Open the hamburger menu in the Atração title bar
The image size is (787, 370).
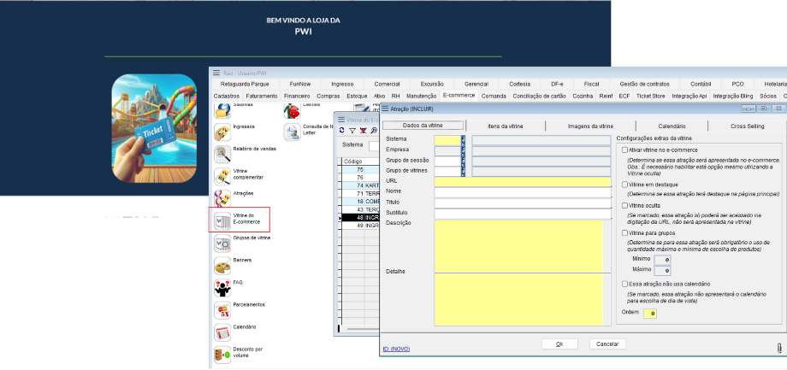point(384,109)
